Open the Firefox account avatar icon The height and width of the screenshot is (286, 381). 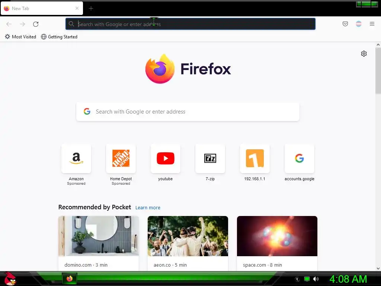359,24
